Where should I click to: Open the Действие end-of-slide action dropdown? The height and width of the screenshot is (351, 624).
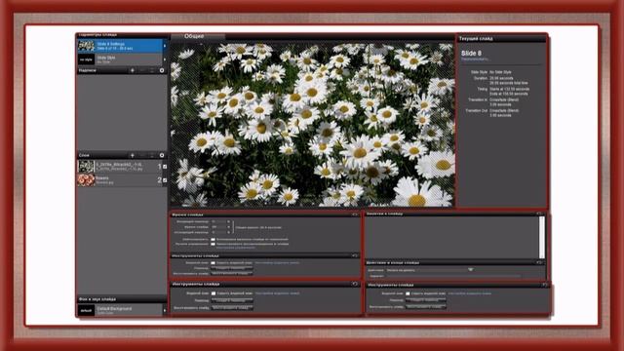click(x=471, y=270)
